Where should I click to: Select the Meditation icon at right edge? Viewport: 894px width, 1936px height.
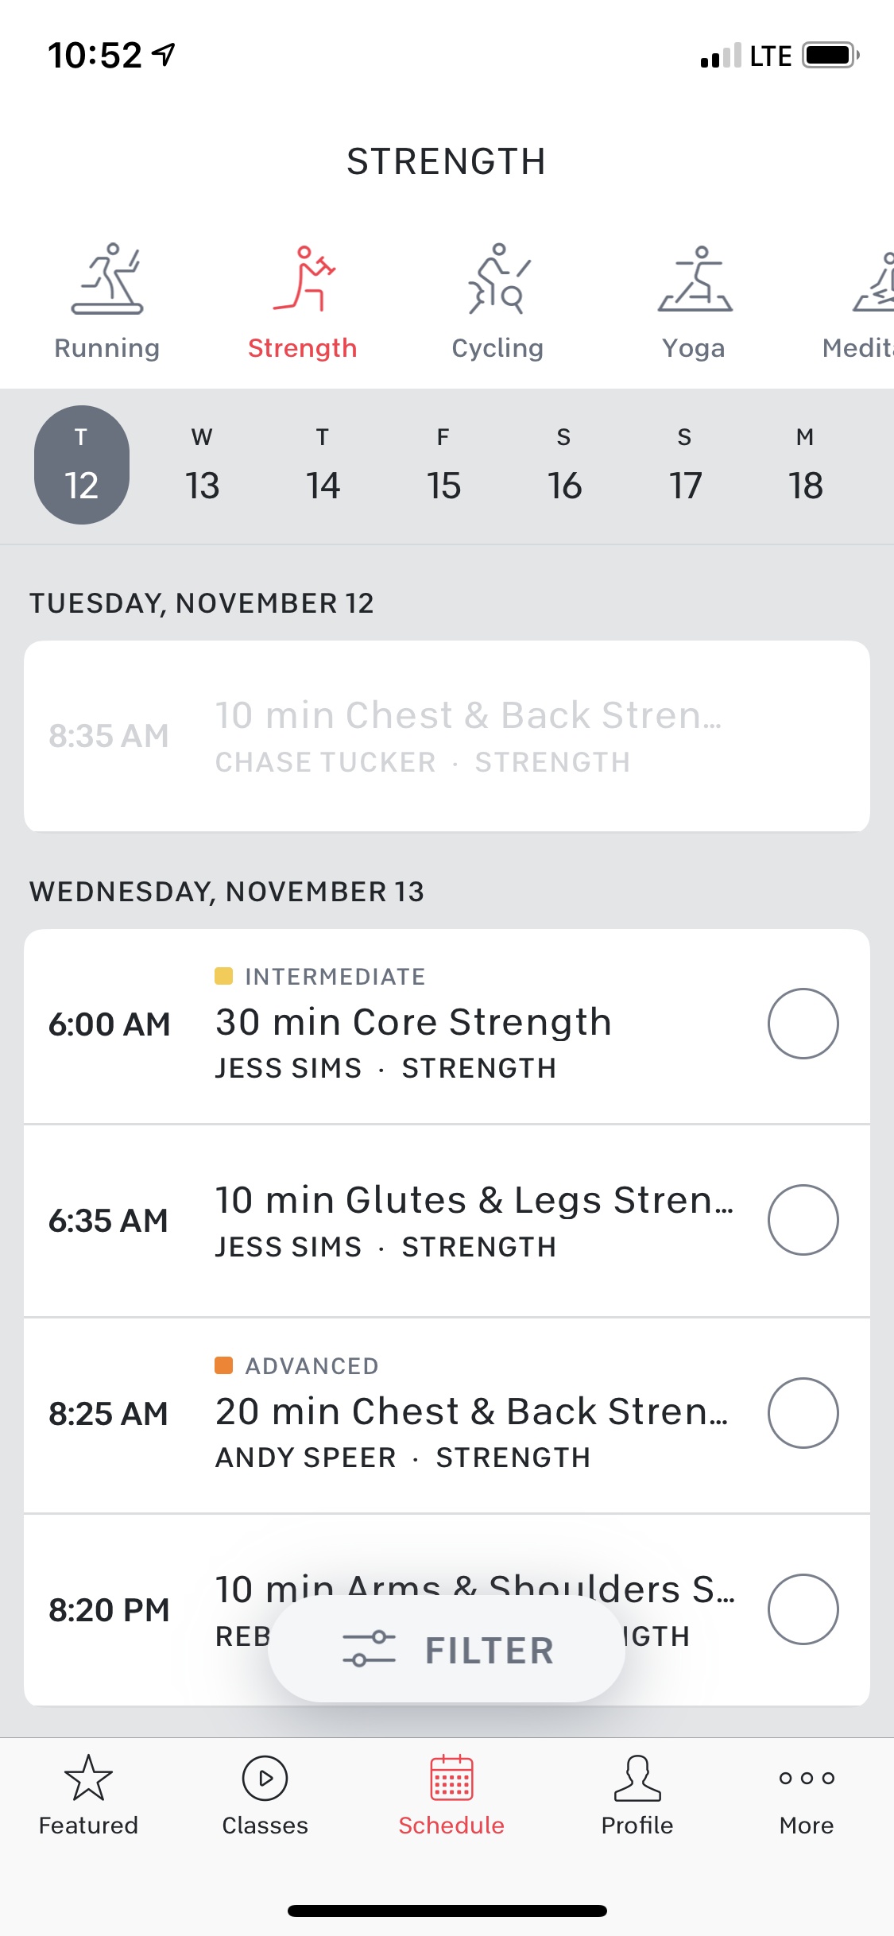tap(873, 281)
